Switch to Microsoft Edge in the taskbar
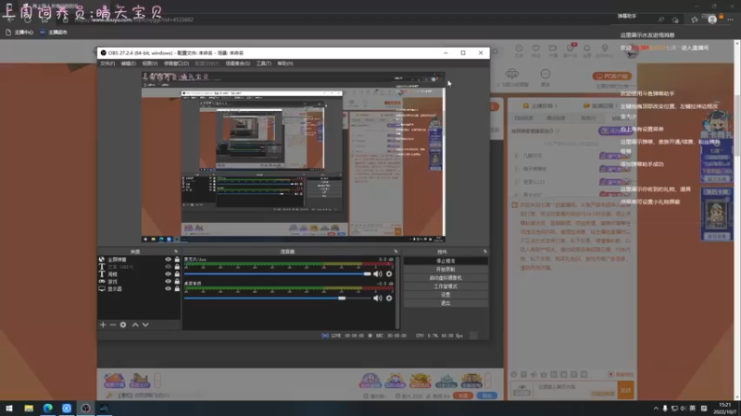The image size is (741, 416). (x=48, y=408)
